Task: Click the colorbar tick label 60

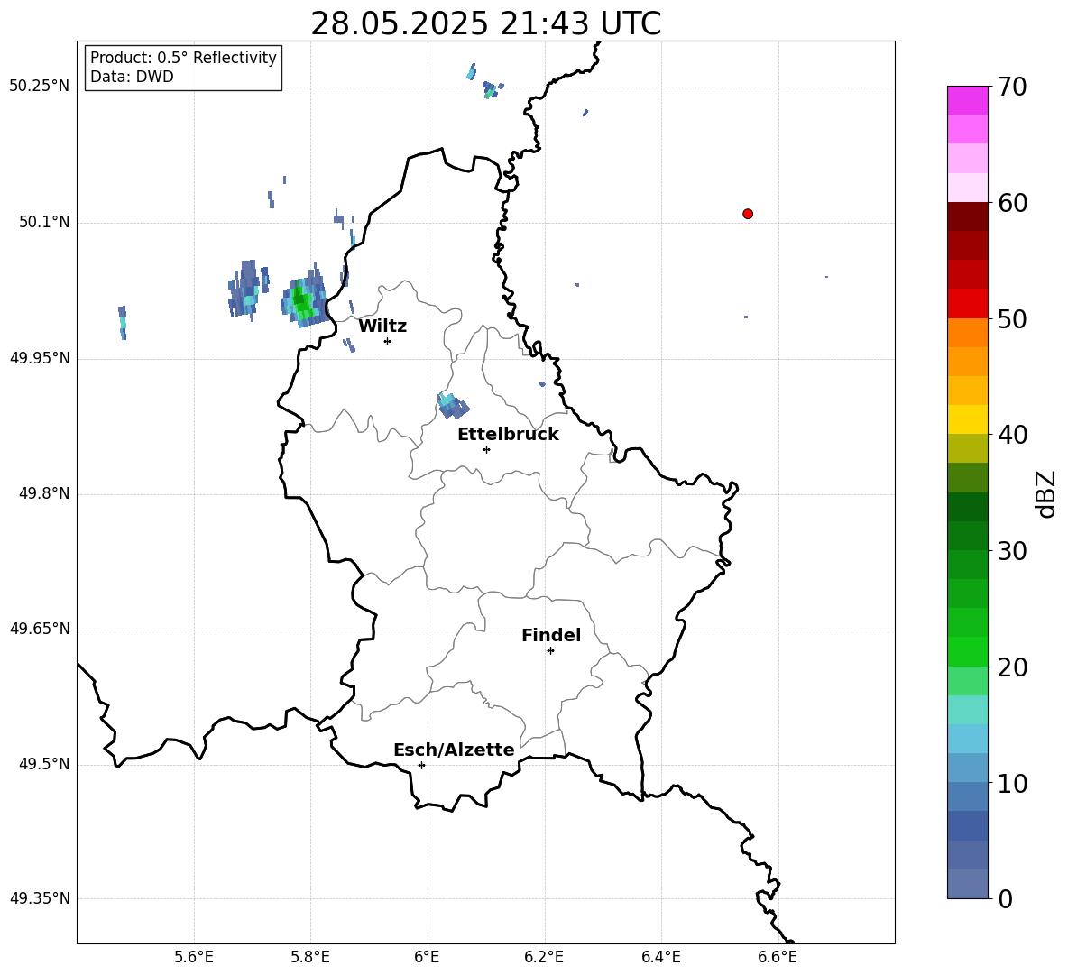Action: (x=1012, y=203)
